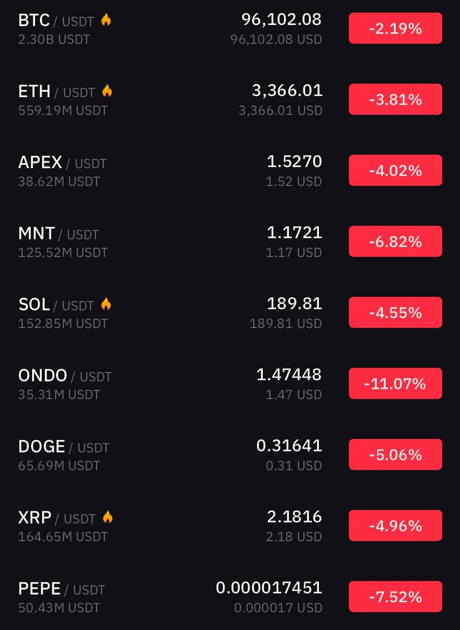
Task: Toggle the MNT -6.82% change display
Action: point(395,241)
